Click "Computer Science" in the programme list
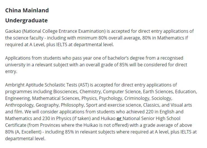 (122, 92)
